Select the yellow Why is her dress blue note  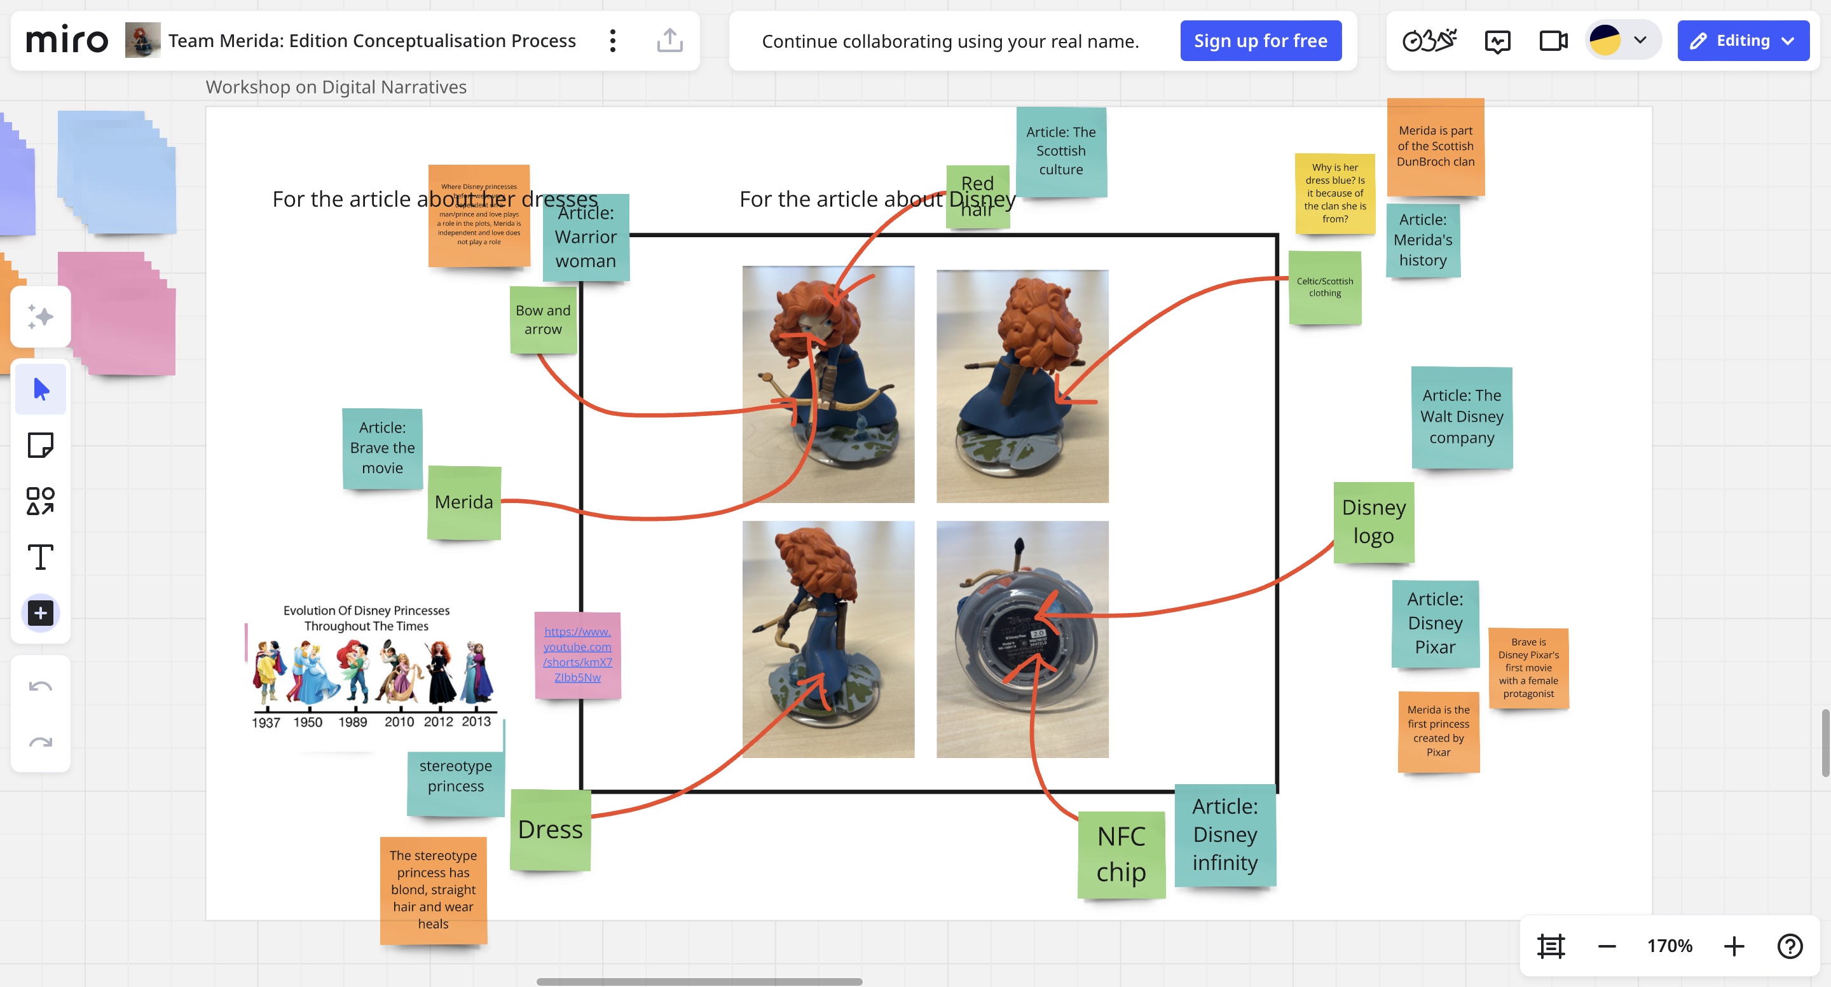1335,193
